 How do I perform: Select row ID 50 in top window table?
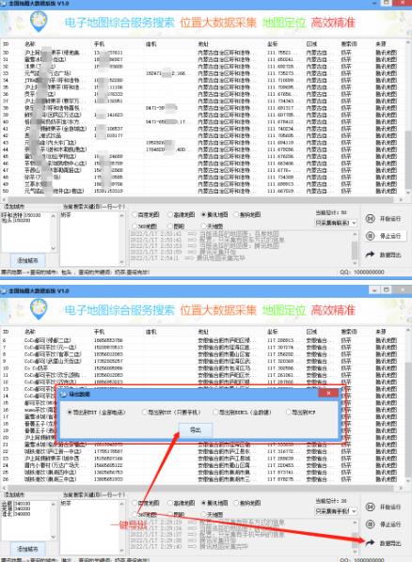pyautogui.click(x=203, y=191)
